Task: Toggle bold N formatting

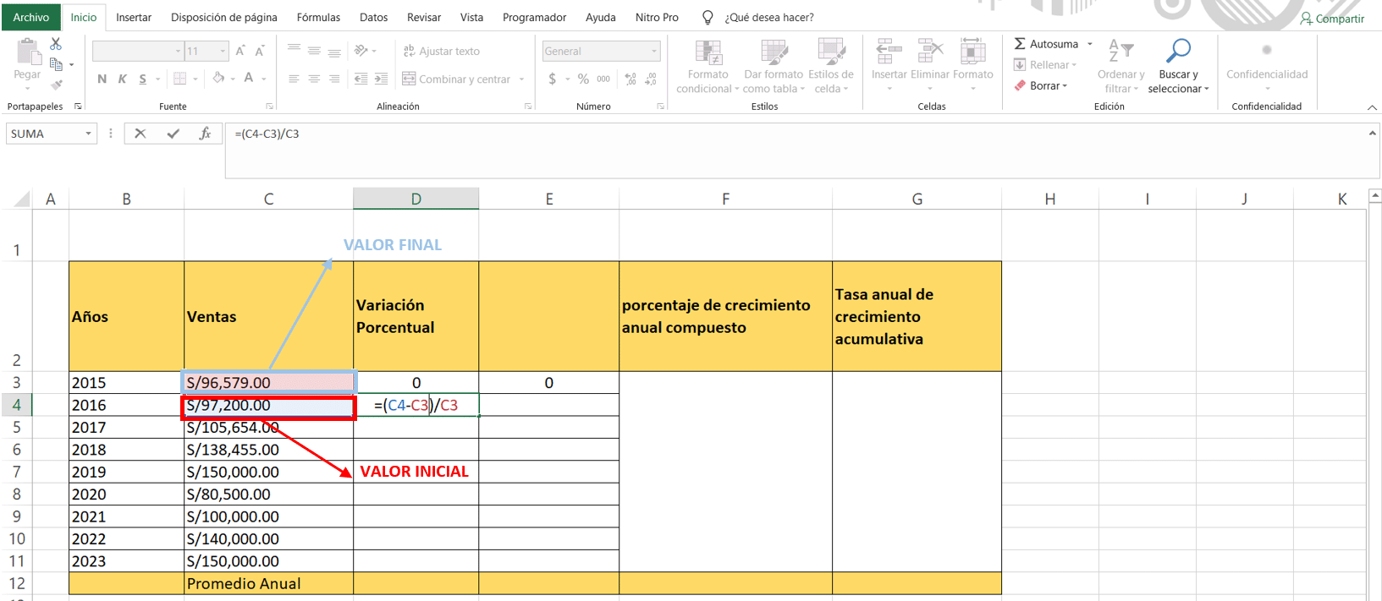Action: click(x=102, y=79)
